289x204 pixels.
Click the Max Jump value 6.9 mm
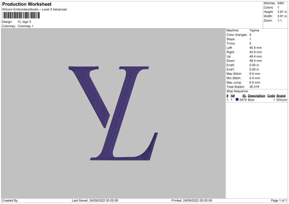pos(255,82)
